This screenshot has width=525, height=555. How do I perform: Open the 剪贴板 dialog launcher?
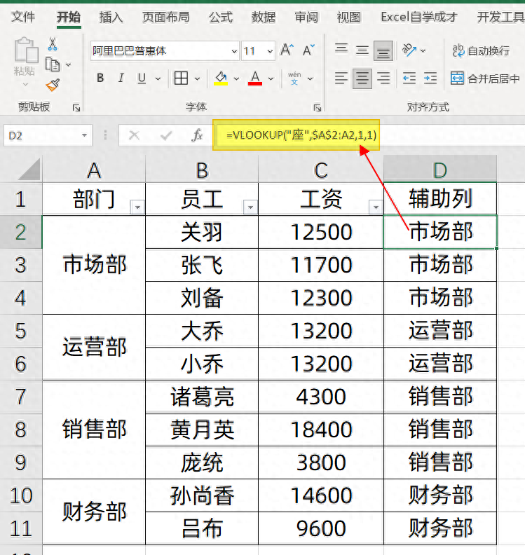76,108
